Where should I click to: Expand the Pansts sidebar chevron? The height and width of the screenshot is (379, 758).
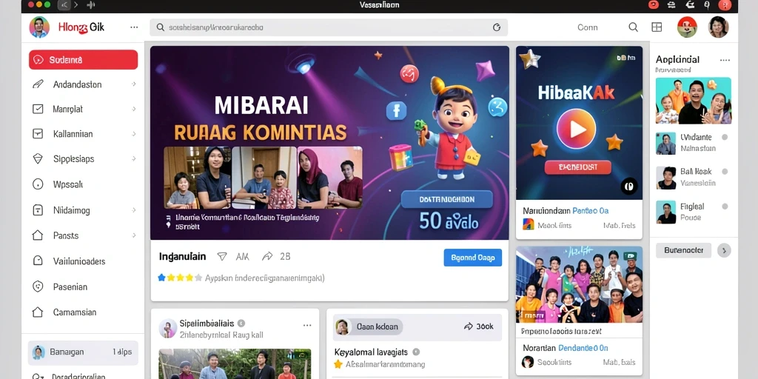pyautogui.click(x=133, y=235)
